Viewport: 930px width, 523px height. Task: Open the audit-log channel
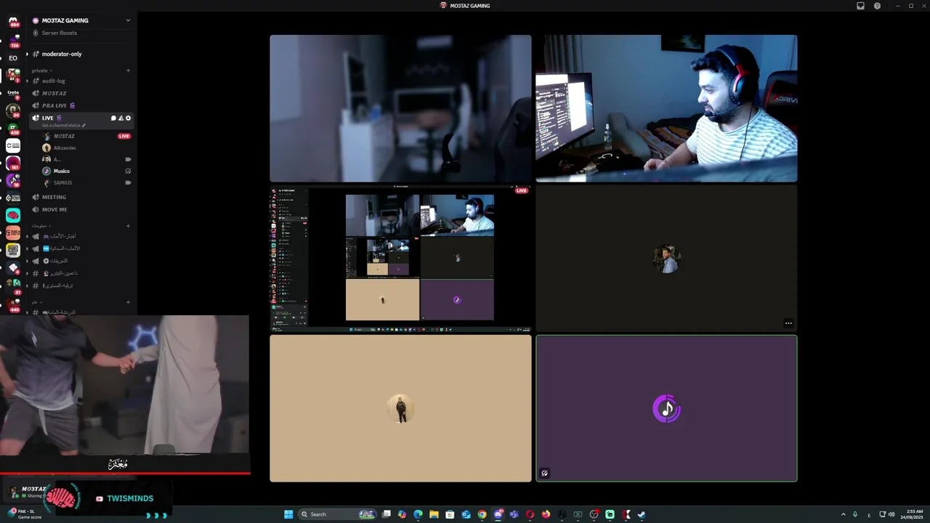53,81
